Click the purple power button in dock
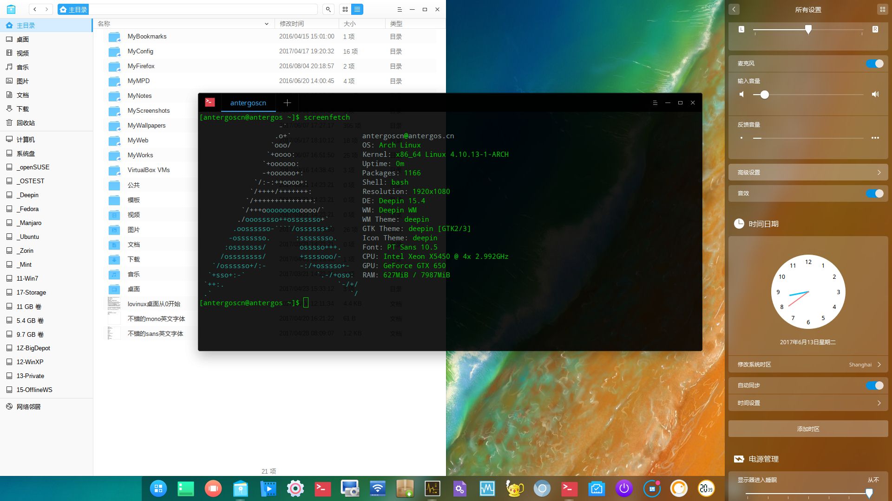892x501 pixels. click(x=624, y=488)
